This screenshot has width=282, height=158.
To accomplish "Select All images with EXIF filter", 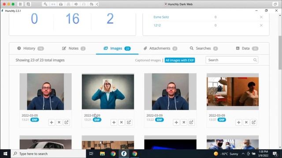I will [x=180, y=61].
